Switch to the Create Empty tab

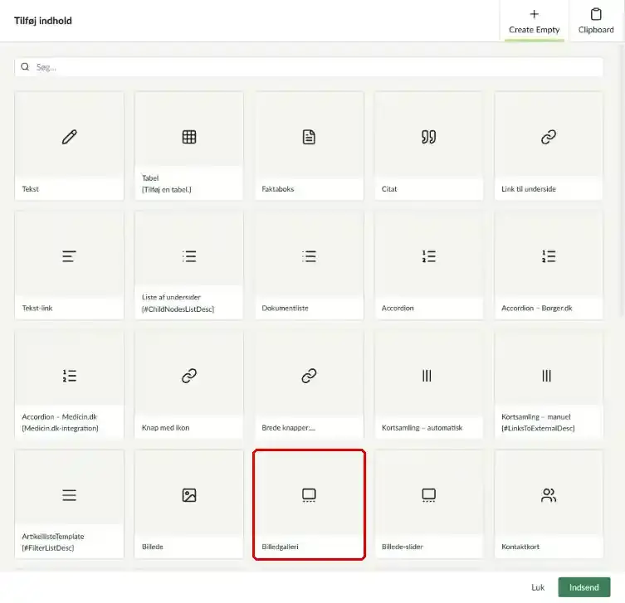click(x=535, y=21)
